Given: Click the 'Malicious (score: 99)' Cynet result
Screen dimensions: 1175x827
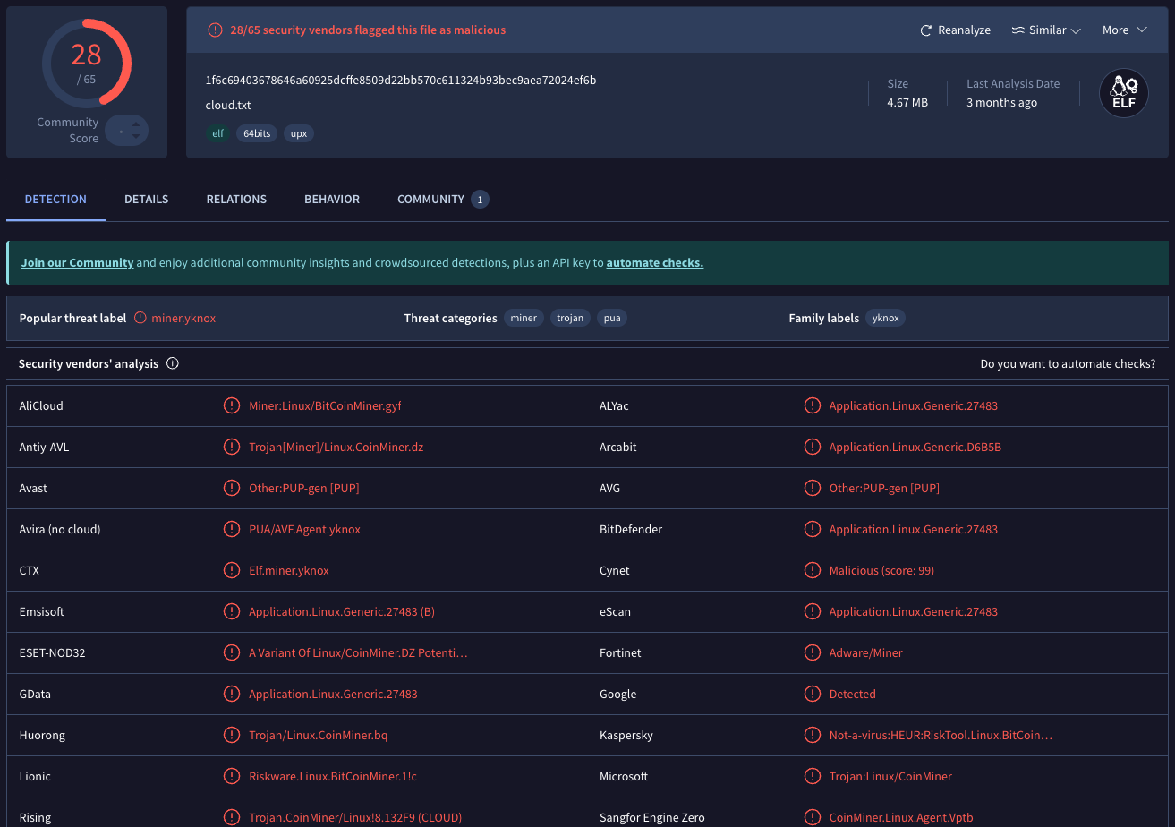Looking at the screenshot, I should tap(881, 570).
